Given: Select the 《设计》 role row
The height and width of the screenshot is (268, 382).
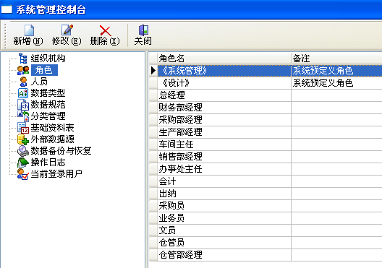Looking at the screenshot, I should click(266, 83).
